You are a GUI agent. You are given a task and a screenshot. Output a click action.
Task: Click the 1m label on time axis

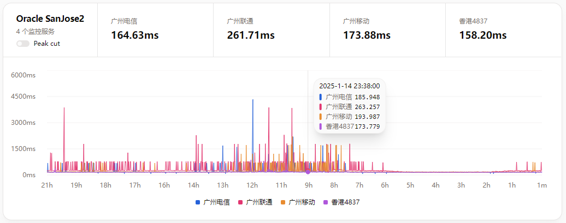pos(541,185)
